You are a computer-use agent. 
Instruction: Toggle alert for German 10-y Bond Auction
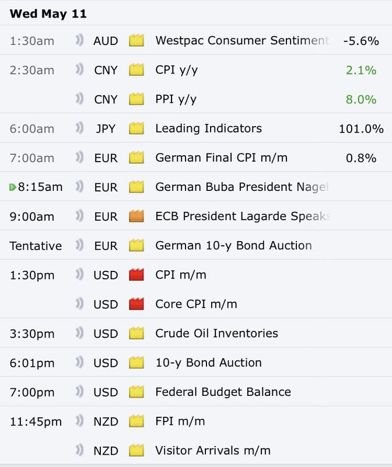pyautogui.click(x=79, y=245)
